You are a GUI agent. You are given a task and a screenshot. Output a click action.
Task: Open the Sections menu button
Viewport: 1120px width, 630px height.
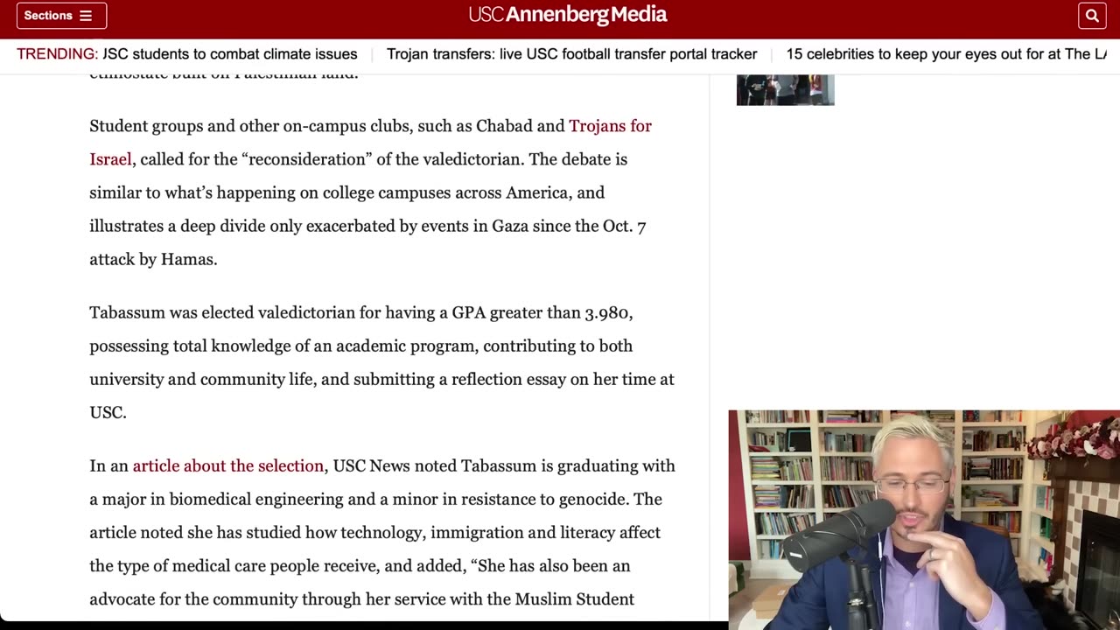tap(61, 16)
